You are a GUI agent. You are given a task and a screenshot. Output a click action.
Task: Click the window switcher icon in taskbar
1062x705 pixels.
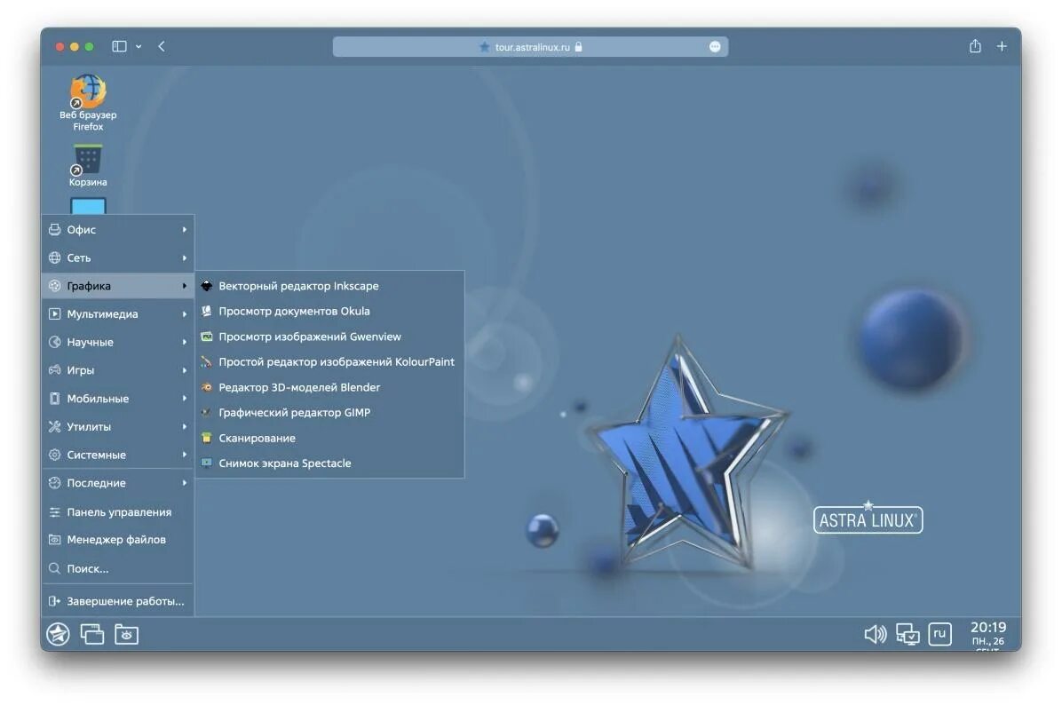92,635
